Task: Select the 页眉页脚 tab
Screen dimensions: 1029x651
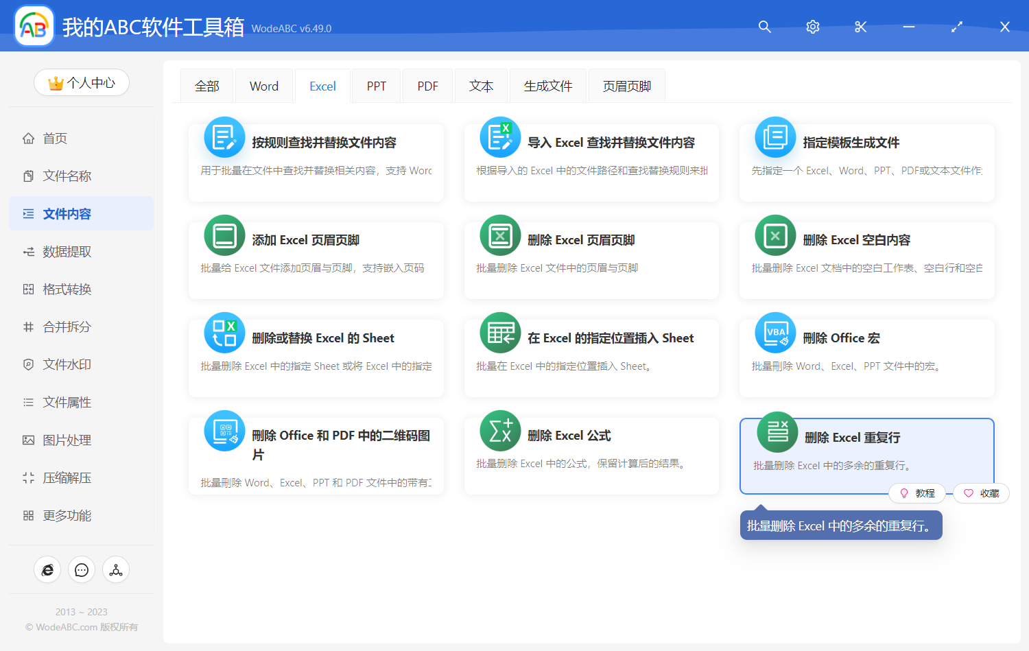Action: pos(626,86)
